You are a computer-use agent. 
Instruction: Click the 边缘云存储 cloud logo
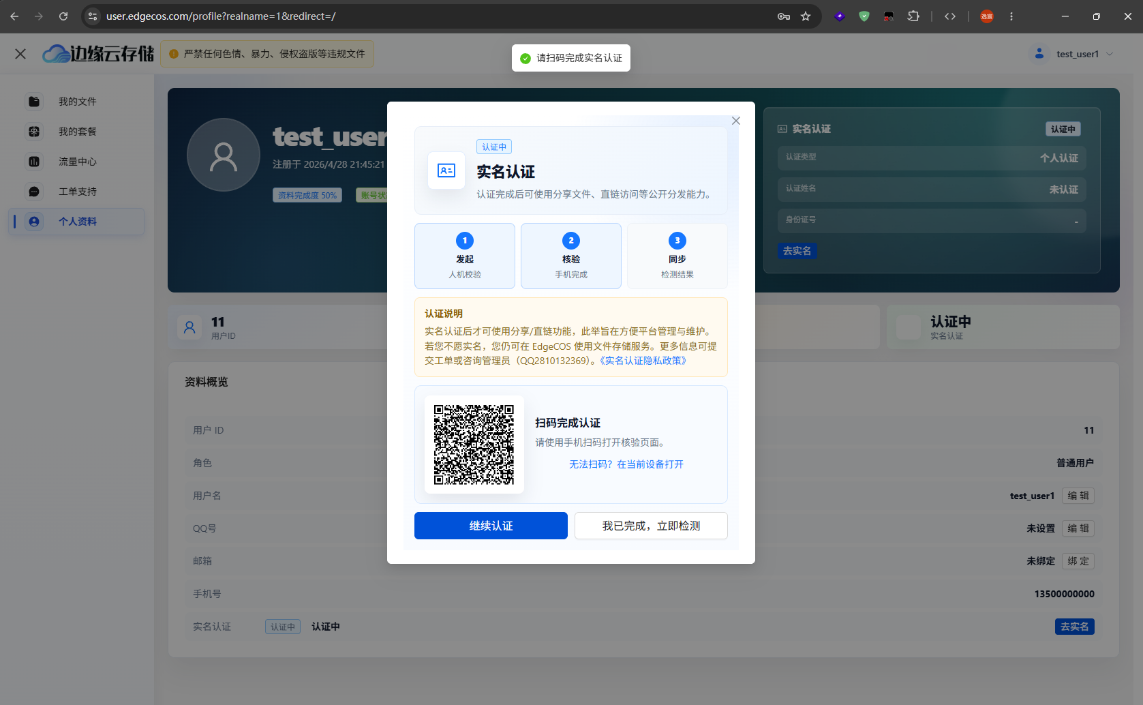(x=98, y=54)
